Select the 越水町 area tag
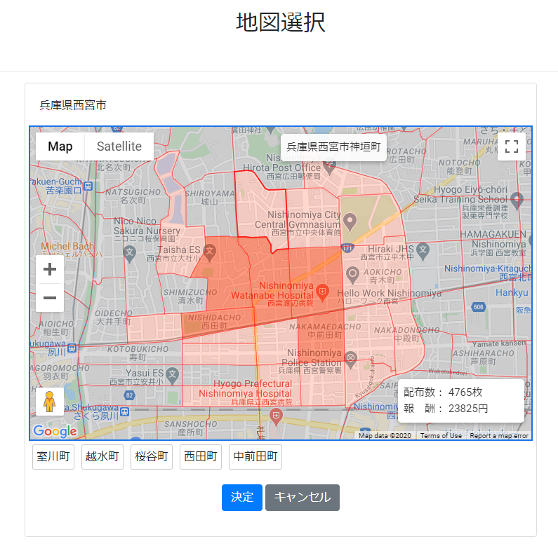Image resolution: width=558 pixels, height=546 pixels. click(102, 457)
